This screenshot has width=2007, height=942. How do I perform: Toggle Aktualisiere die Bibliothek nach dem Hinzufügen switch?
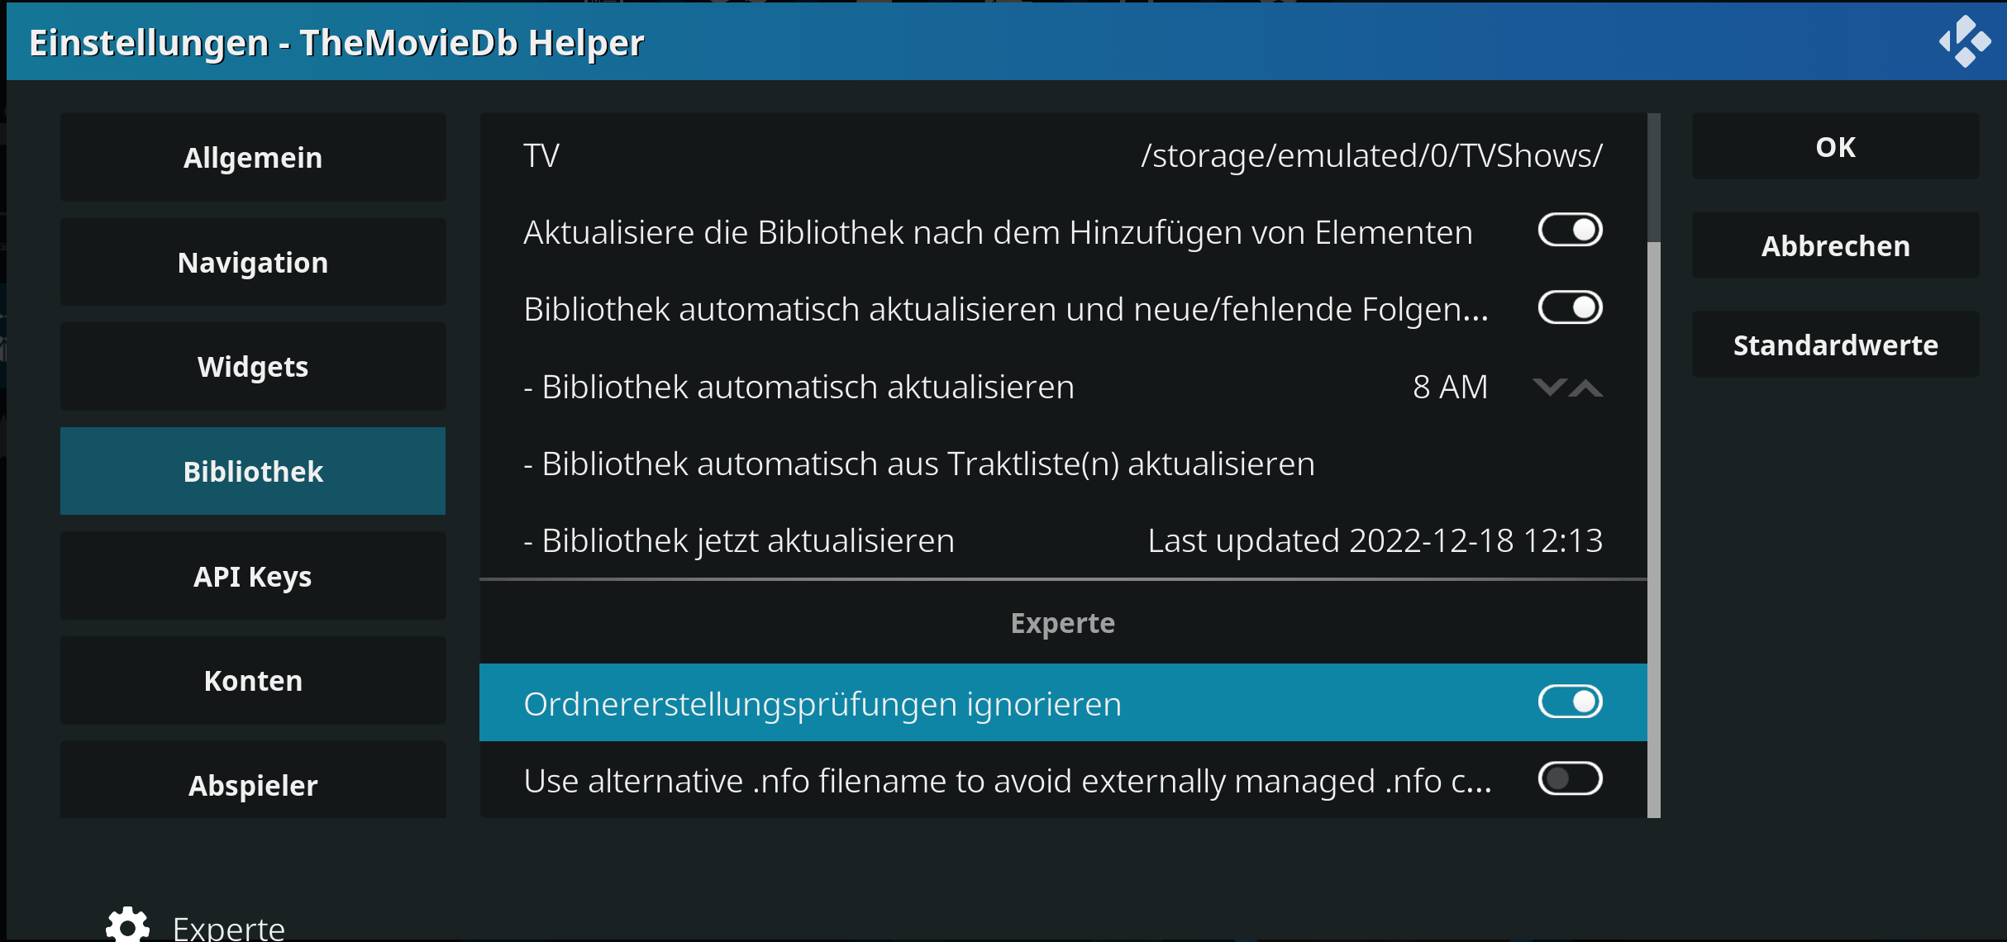[x=1570, y=231]
